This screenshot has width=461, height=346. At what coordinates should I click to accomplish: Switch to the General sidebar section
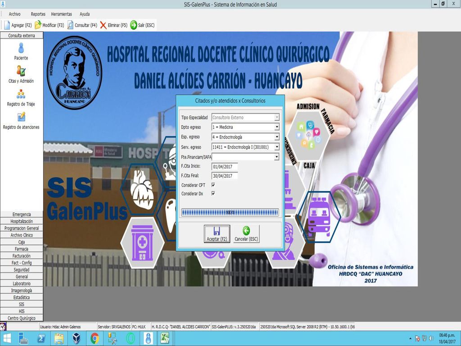click(22, 277)
